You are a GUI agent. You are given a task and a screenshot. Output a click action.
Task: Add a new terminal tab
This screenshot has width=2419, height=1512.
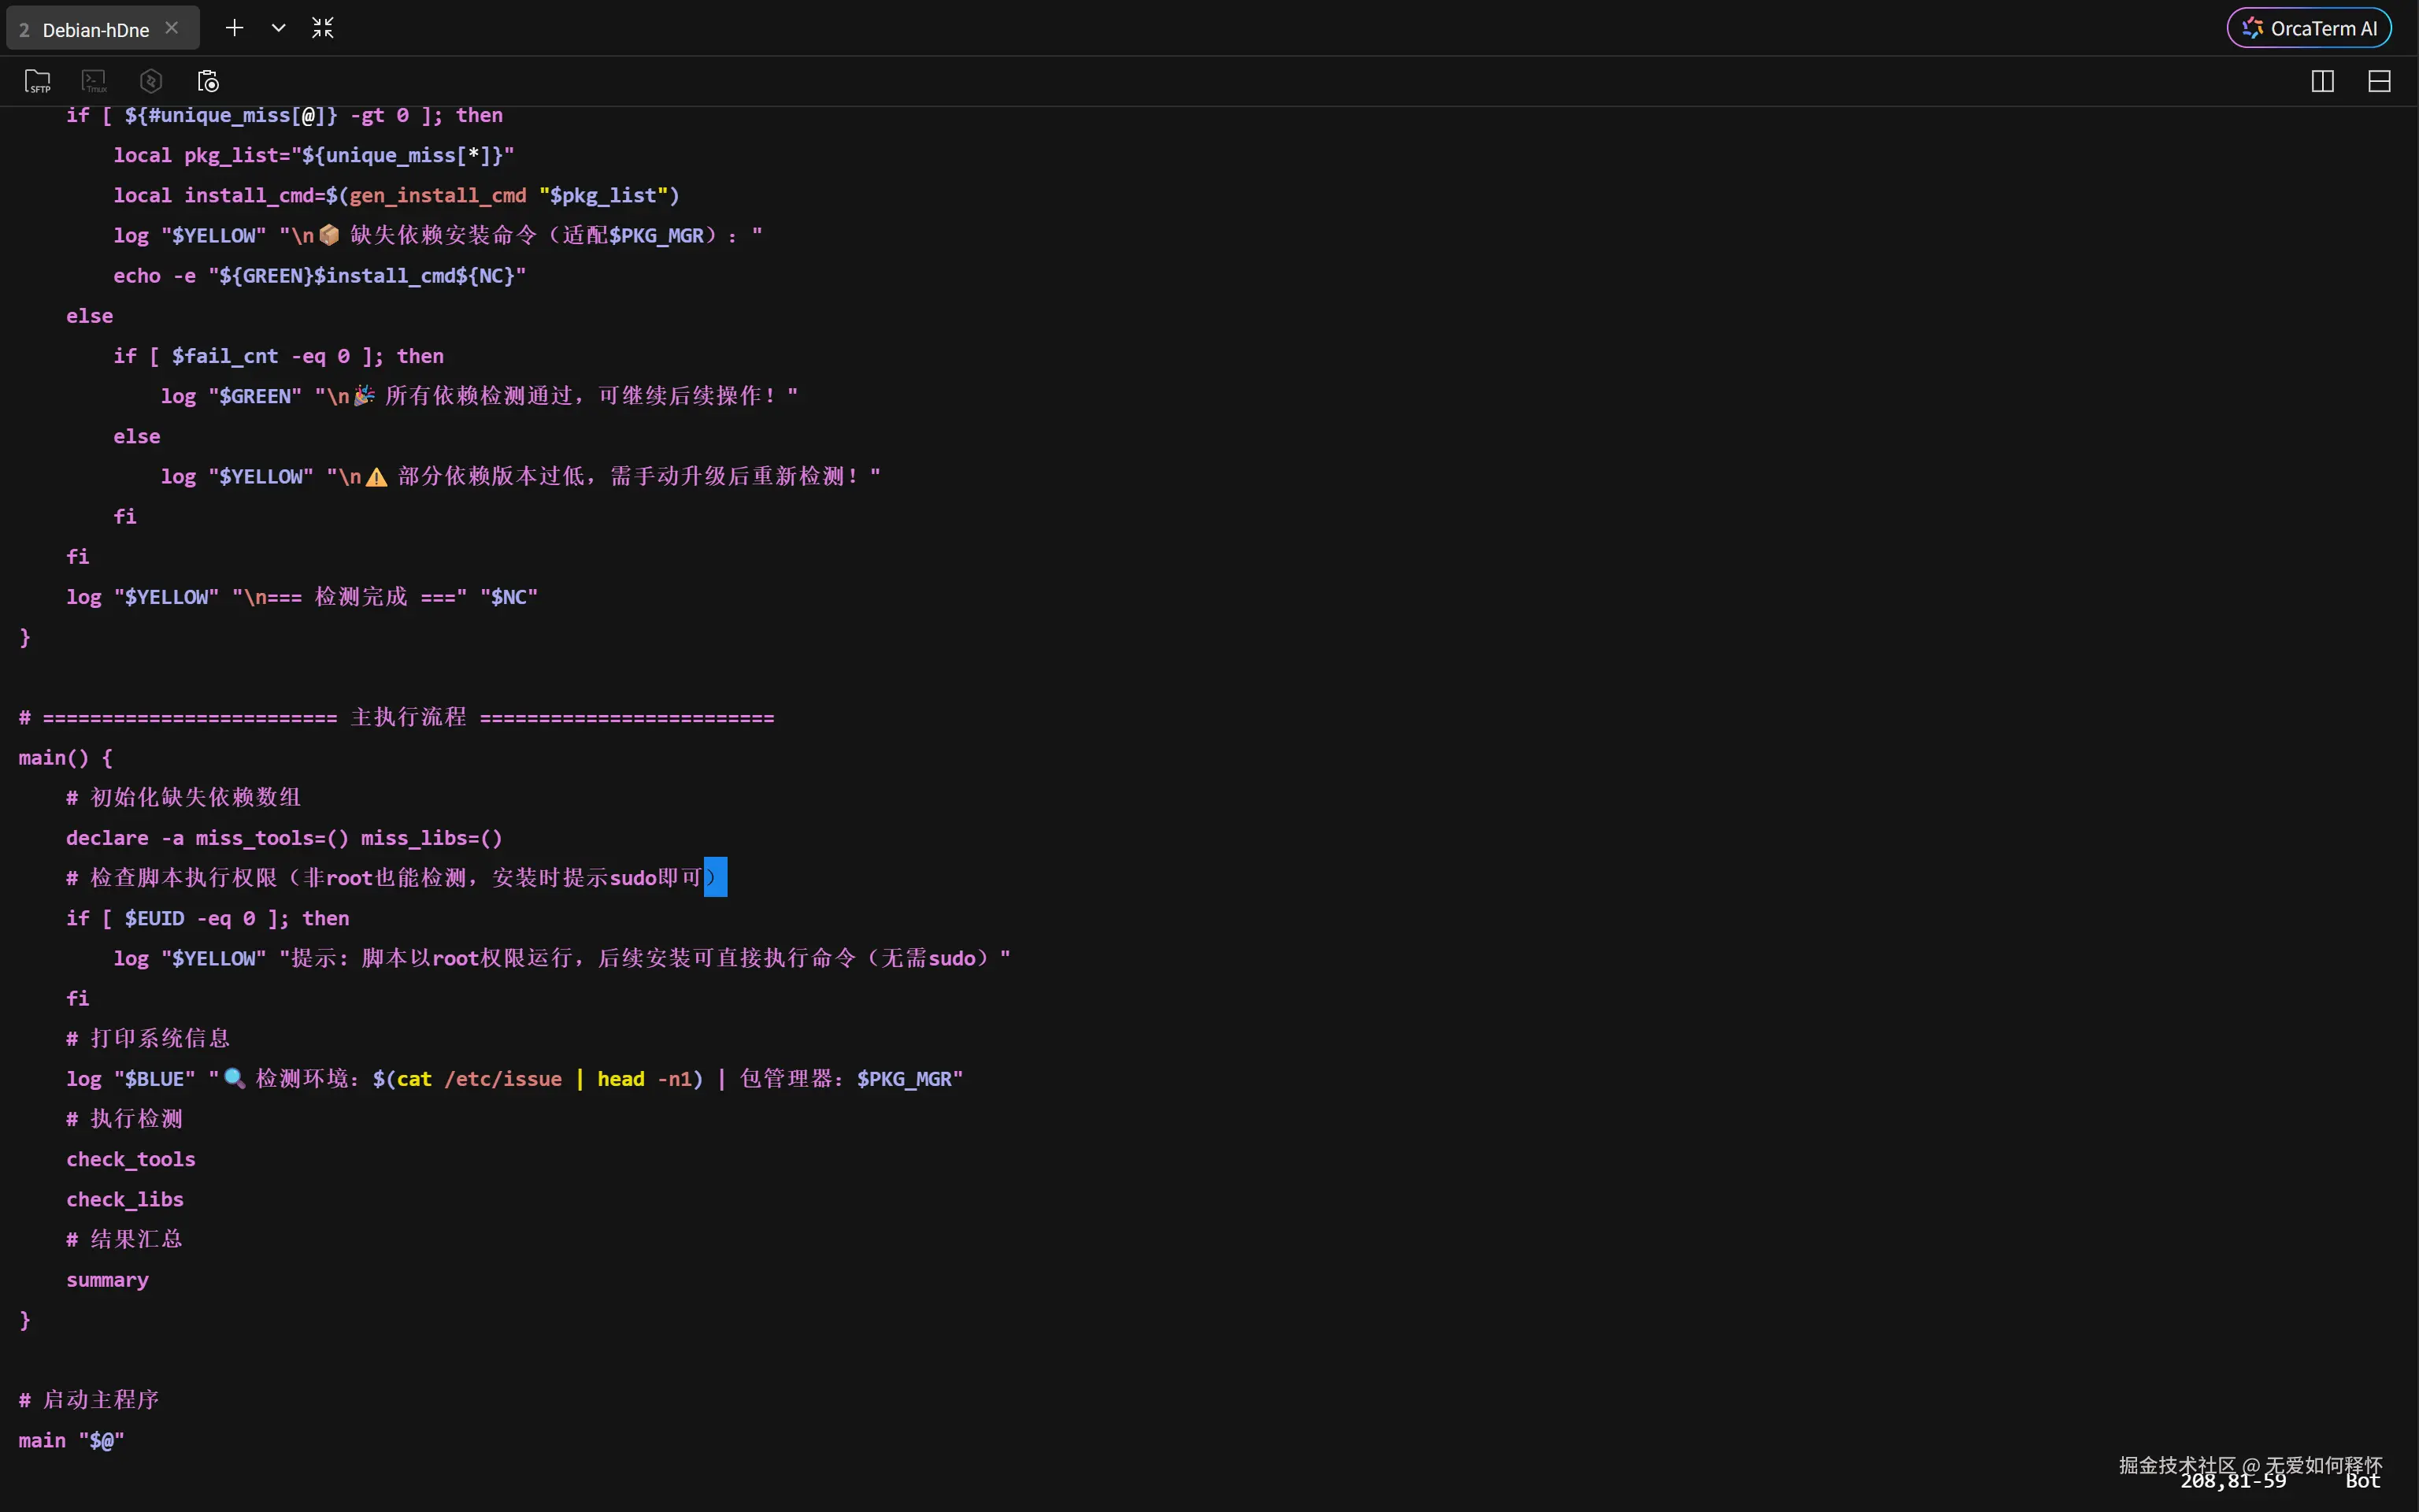click(x=234, y=28)
